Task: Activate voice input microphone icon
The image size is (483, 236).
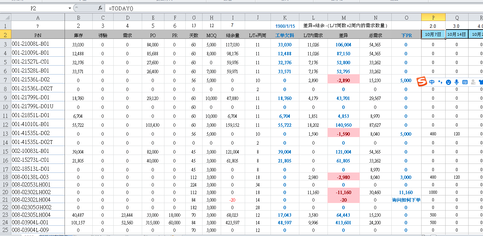Action: (x=457, y=82)
